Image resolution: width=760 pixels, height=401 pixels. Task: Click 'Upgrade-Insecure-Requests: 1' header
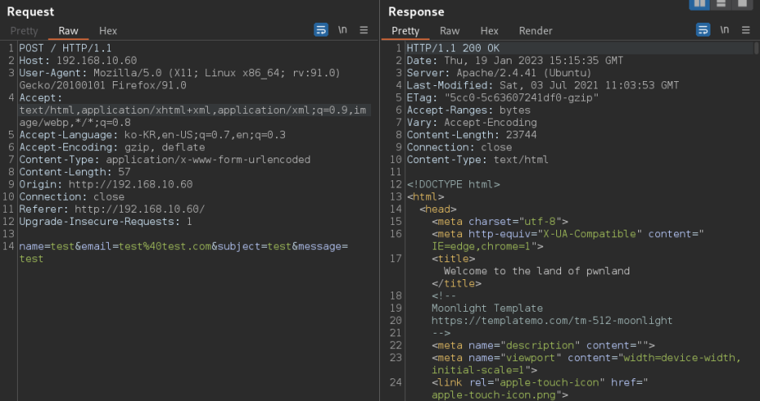point(106,222)
